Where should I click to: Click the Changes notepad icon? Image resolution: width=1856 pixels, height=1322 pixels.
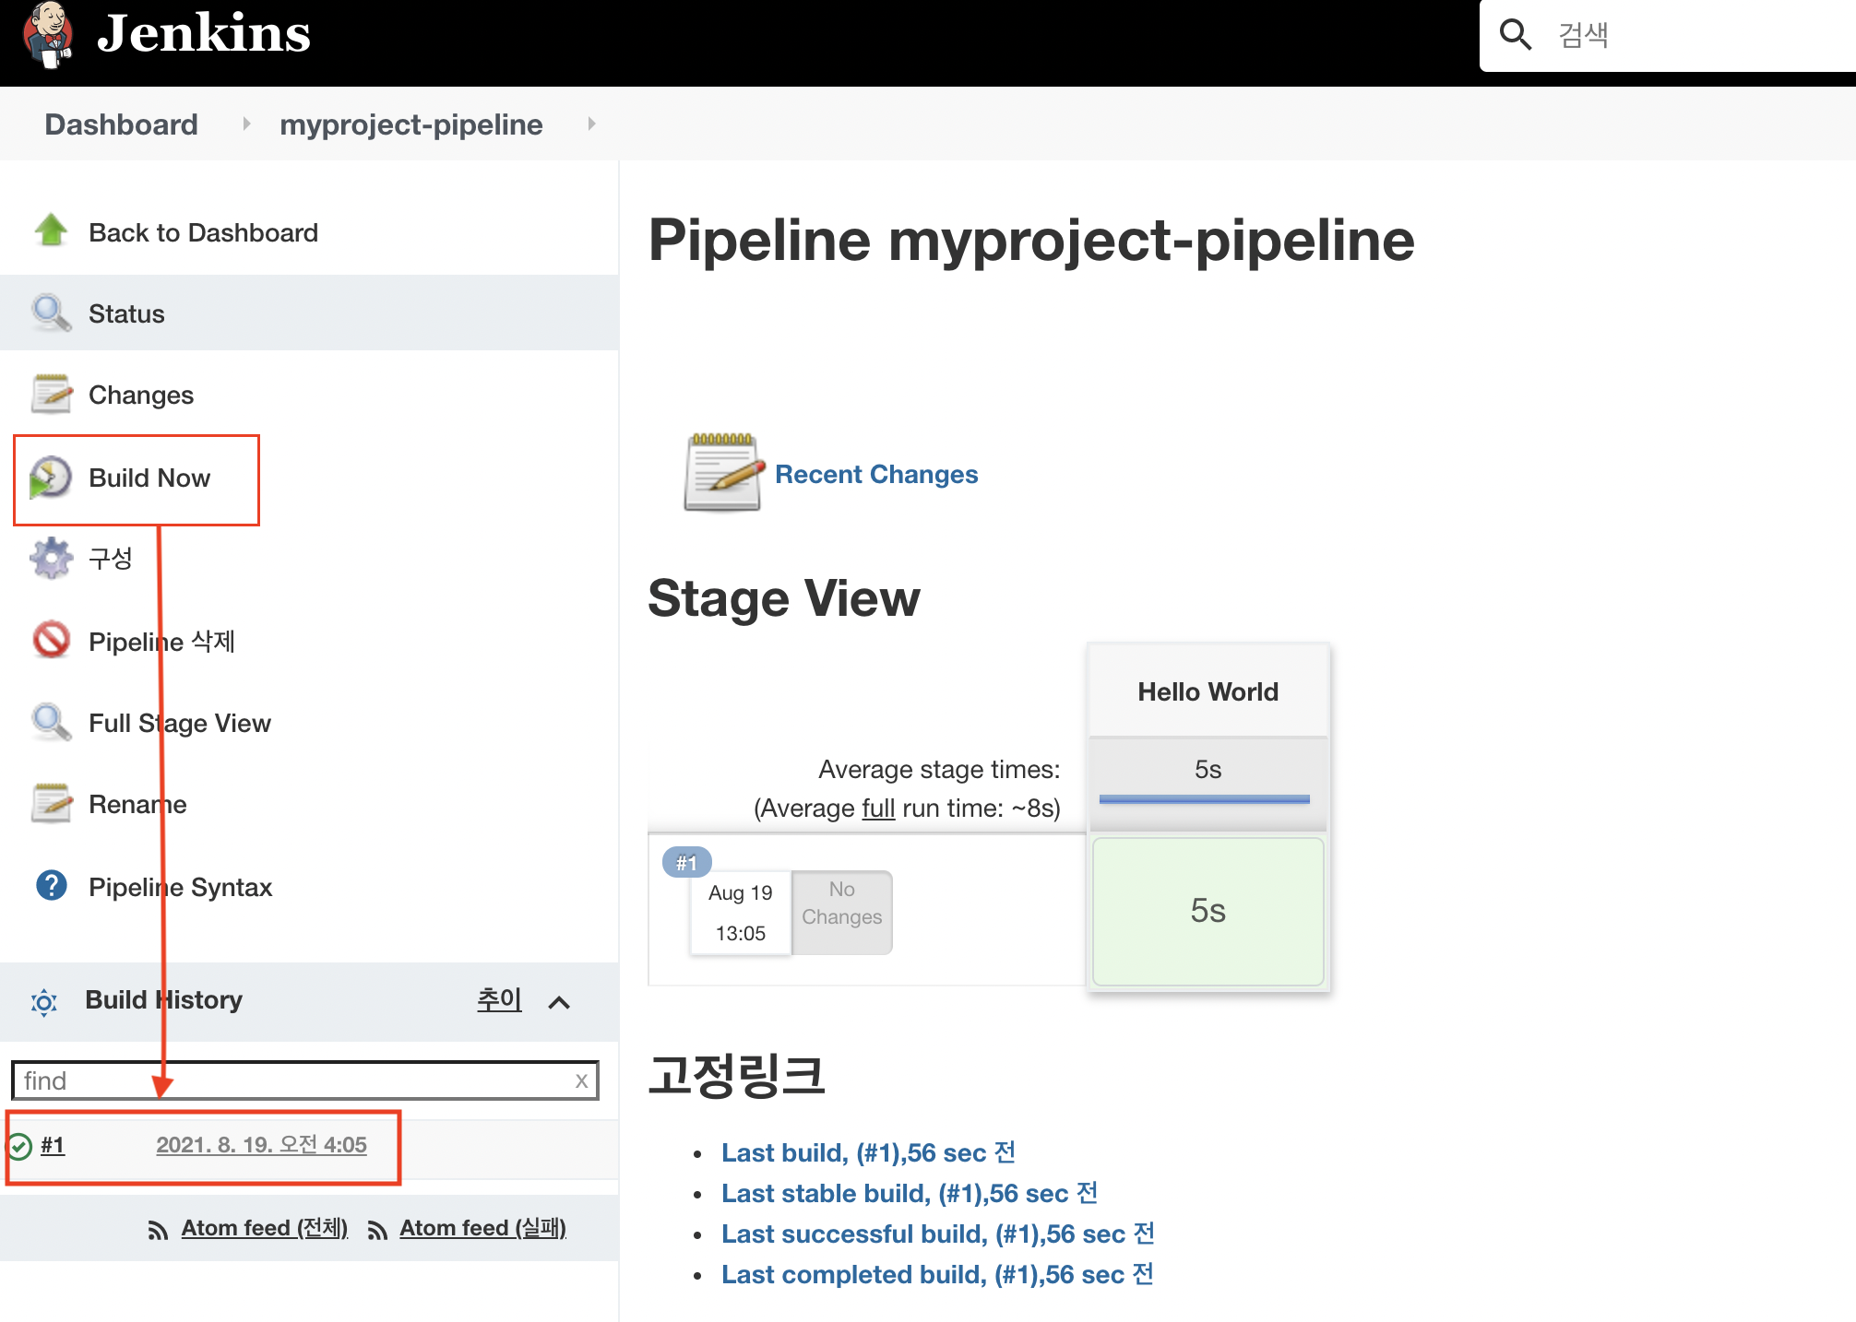click(52, 394)
